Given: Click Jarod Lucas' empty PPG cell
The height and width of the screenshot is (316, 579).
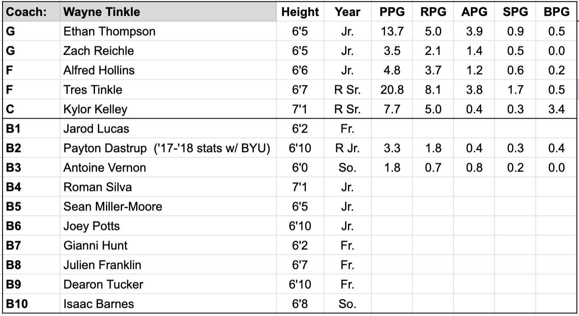Looking at the screenshot, I should 392,129.
